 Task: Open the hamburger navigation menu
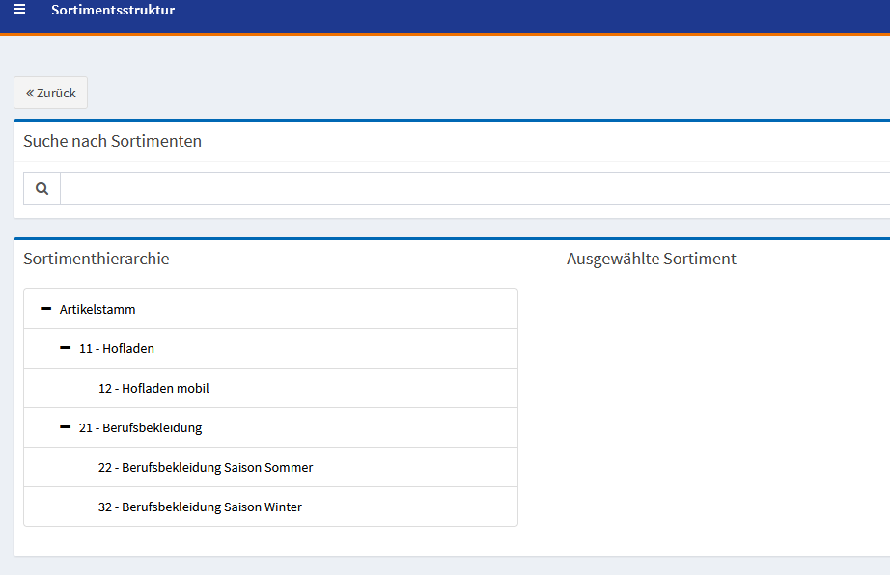pyautogui.click(x=19, y=10)
